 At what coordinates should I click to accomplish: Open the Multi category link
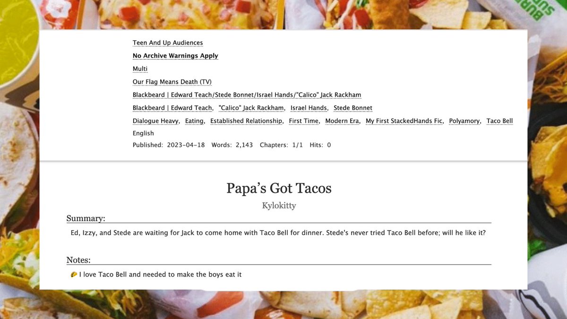click(140, 69)
